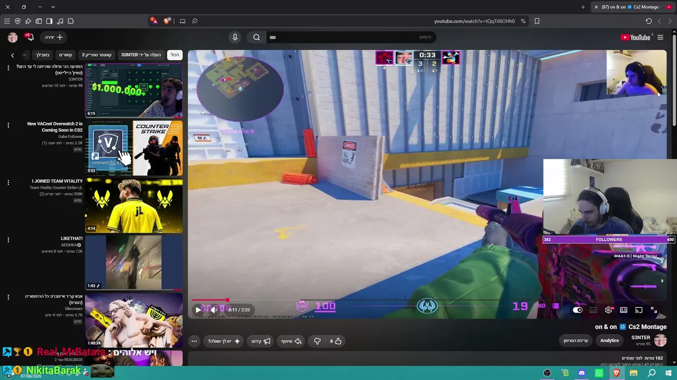
Task: Cast the video with Play on TV icon
Action: 638,310
